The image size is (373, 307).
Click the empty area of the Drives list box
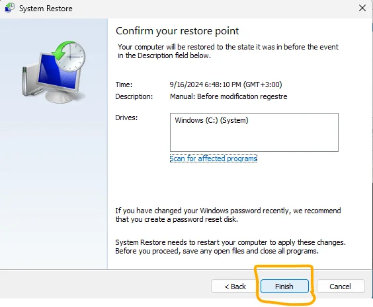(254, 139)
